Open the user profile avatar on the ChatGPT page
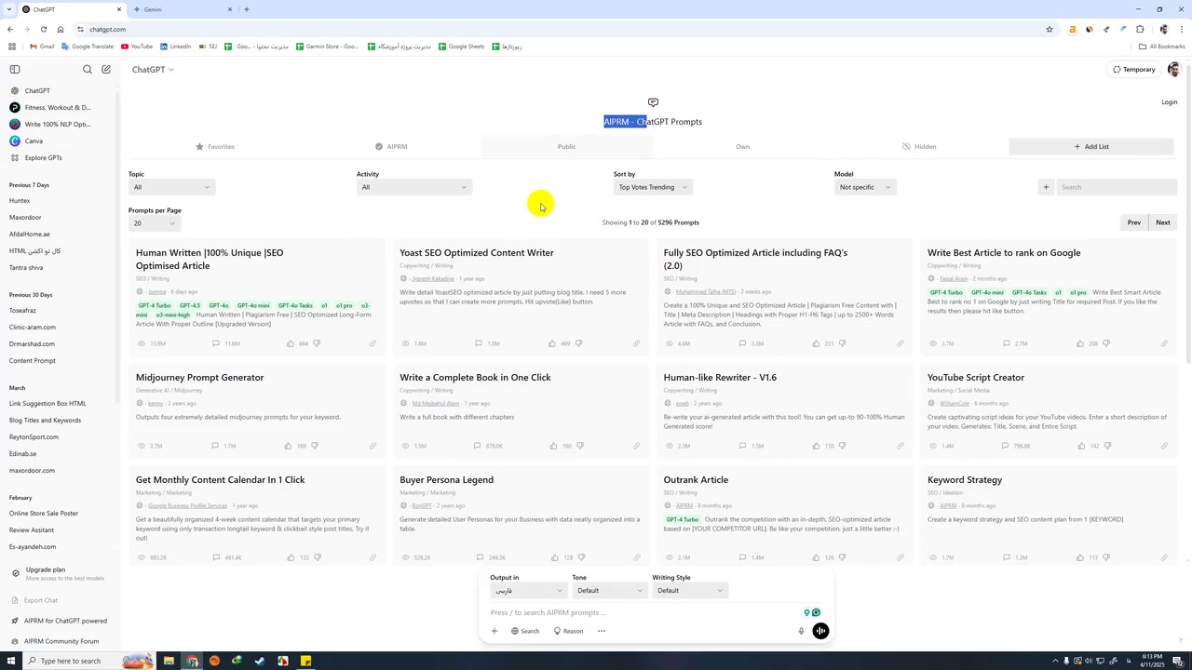 pos(1173,70)
